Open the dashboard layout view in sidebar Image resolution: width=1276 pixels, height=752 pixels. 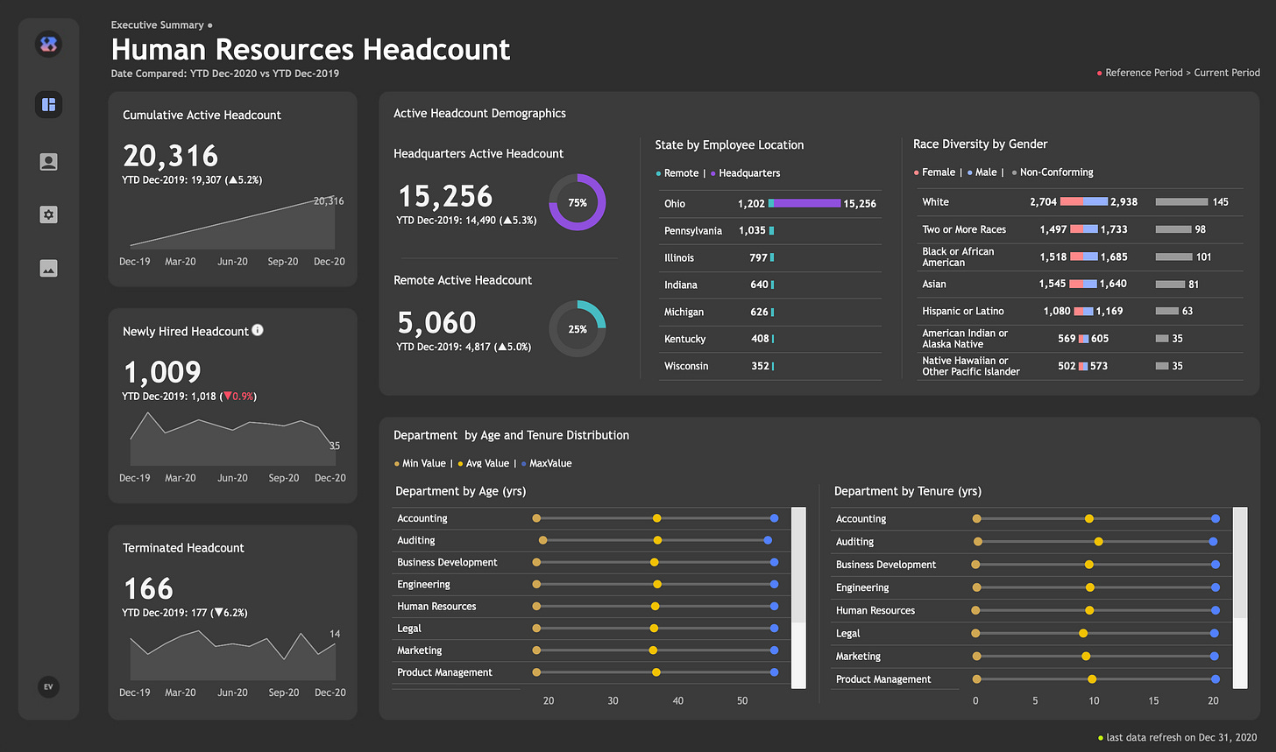coord(49,105)
